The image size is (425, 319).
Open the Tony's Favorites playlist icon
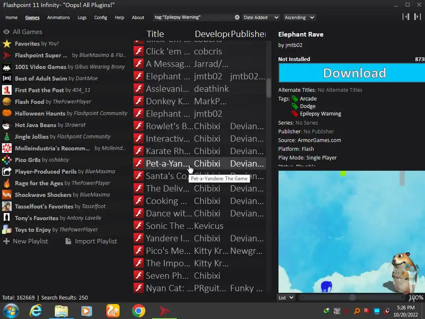[7, 218]
